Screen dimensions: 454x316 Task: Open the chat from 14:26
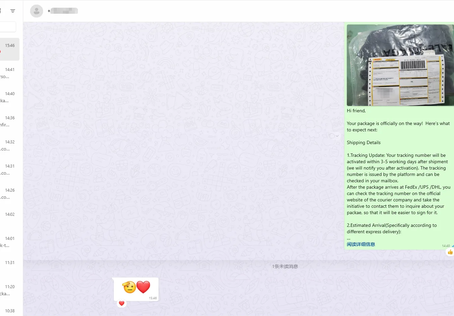(x=9, y=194)
